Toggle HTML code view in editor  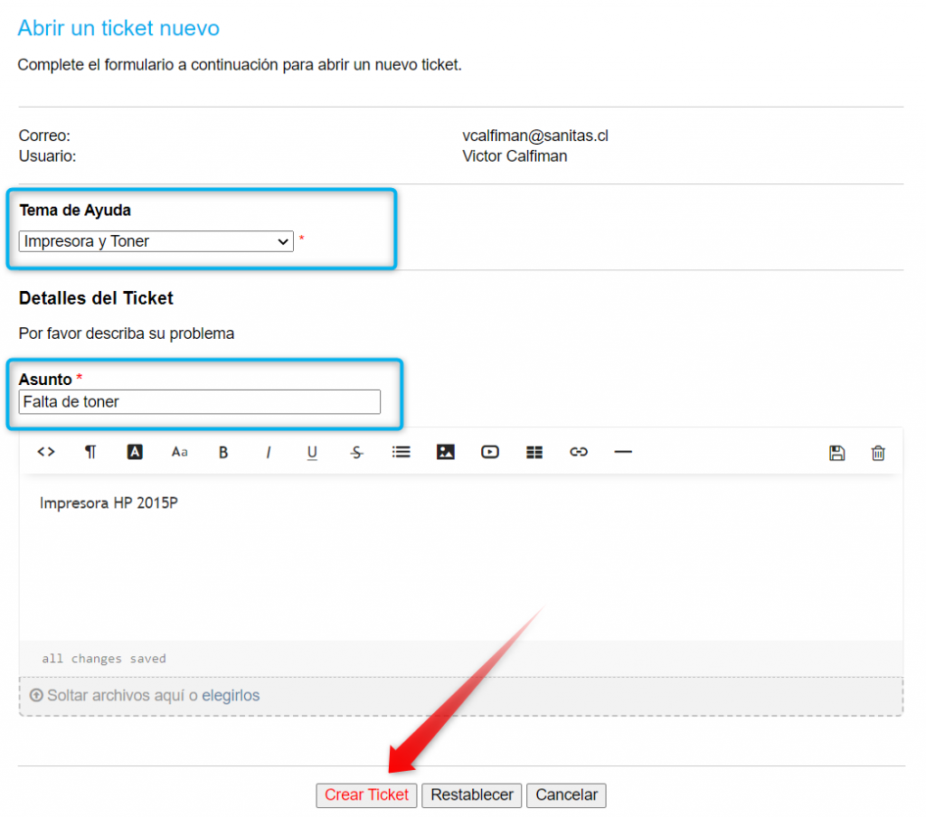click(x=46, y=452)
